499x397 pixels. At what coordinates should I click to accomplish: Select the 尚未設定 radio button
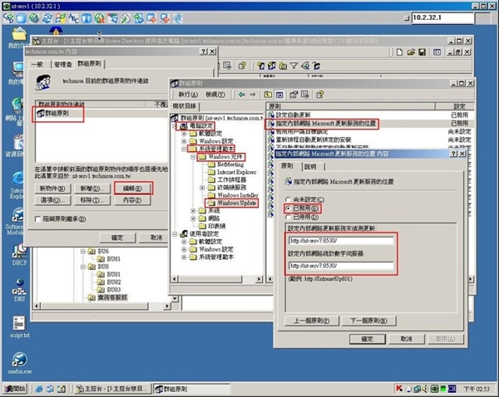[x=288, y=199]
